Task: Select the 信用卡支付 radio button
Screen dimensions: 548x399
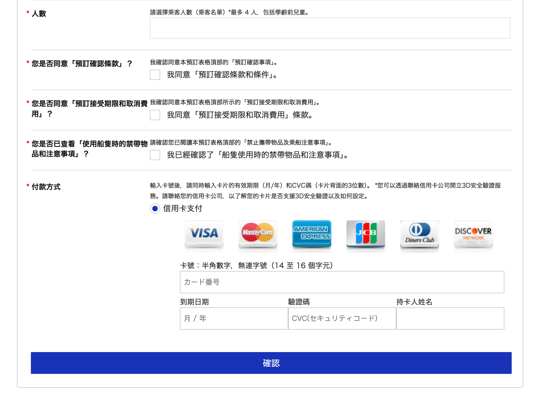Action: pyautogui.click(x=155, y=209)
